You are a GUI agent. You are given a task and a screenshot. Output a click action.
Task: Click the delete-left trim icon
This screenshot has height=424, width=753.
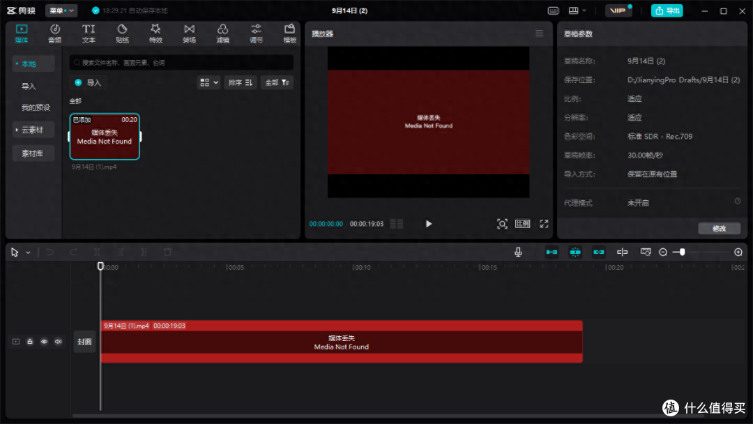click(x=121, y=252)
